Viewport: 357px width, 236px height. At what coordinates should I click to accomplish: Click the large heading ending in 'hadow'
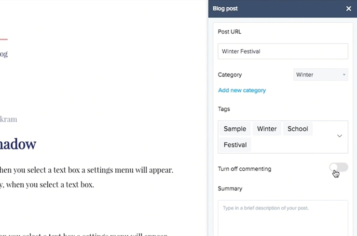(x=18, y=144)
